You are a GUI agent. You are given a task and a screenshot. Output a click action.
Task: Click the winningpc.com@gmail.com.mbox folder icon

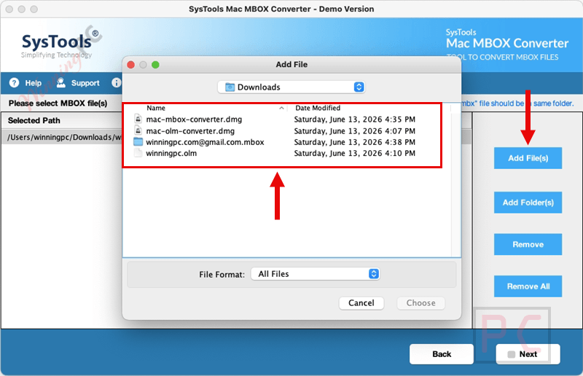coord(138,141)
